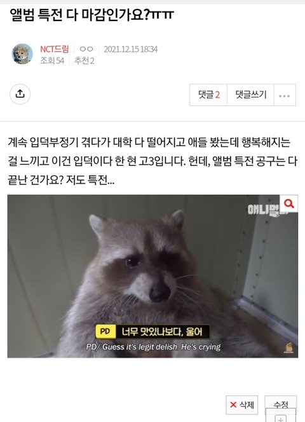This screenshot has height=422, width=305.
Task: Write a comment with 댓글쓰기
Action: coord(250,95)
